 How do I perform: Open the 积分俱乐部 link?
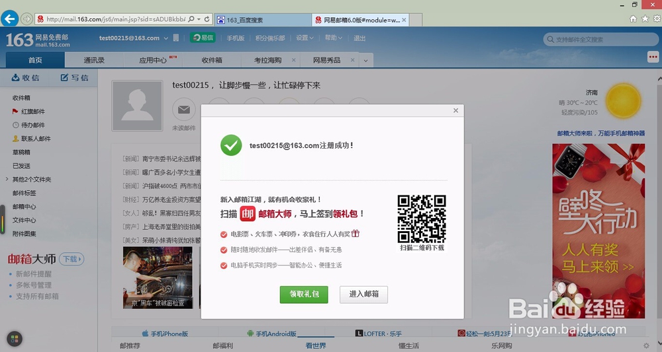[x=270, y=38]
